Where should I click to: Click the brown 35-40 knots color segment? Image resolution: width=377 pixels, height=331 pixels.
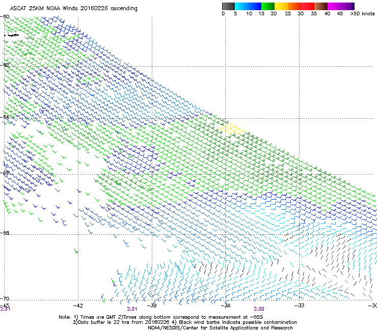coord(321,6)
